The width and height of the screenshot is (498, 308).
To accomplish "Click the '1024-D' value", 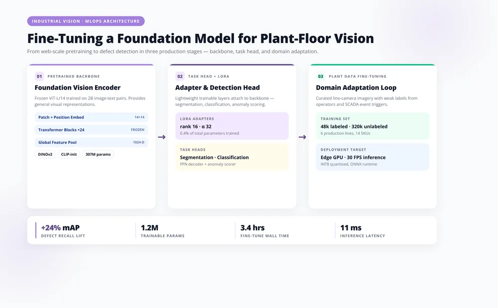I will click(x=138, y=142).
